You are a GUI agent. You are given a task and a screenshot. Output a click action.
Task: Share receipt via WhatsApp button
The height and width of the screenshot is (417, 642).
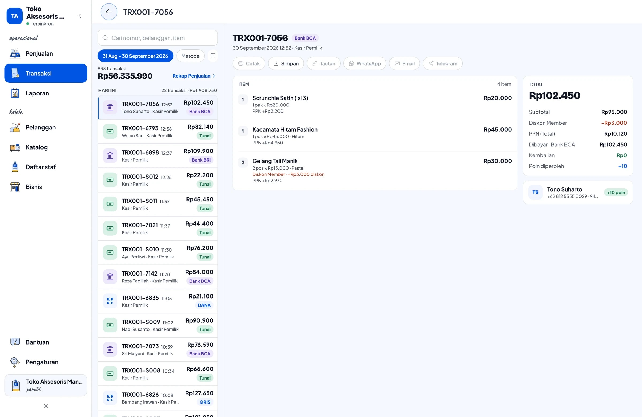point(365,63)
